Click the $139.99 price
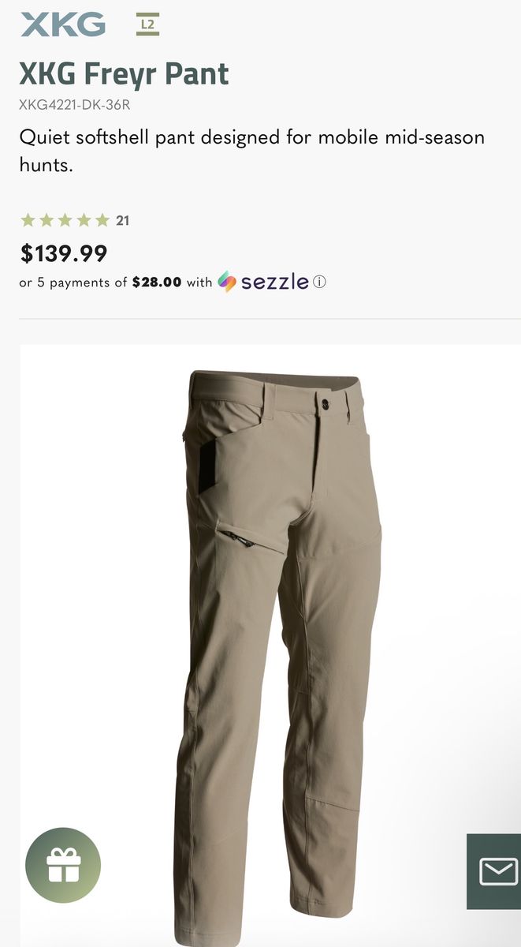The width and height of the screenshot is (521, 947). [x=64, y=253]
